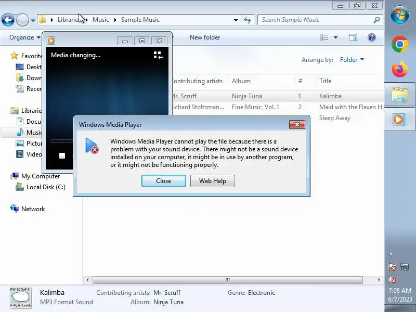Close the error dialog with the red X
This screenshot has height=312, width=416.
click(297, 124)
